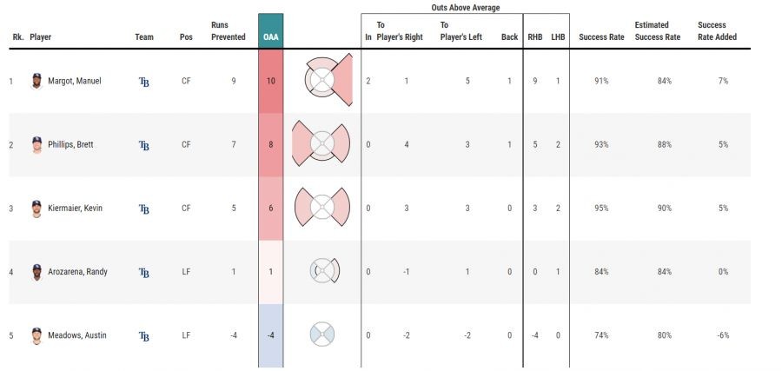The width and height of the screenshot is (782, 371).
Task: Click Brett Phillips' player headshot
Action: click(x=36, y=144)
